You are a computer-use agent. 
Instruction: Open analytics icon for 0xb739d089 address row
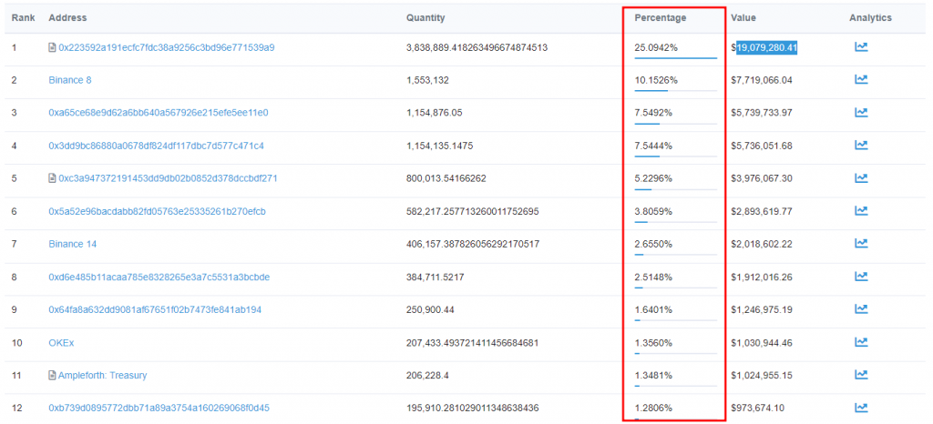861,408
